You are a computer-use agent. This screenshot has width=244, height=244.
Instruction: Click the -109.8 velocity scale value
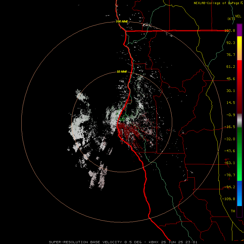229,199
